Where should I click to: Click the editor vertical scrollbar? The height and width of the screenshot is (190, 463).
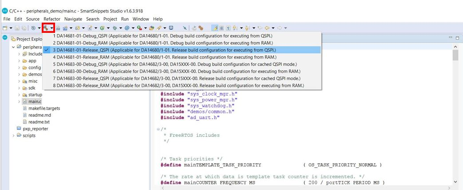point(455,114)
